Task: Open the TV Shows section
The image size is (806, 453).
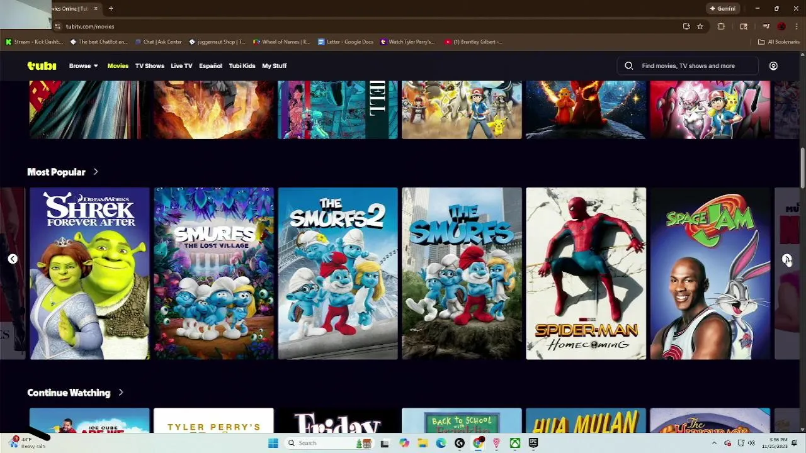Action: tap(149, 65)
